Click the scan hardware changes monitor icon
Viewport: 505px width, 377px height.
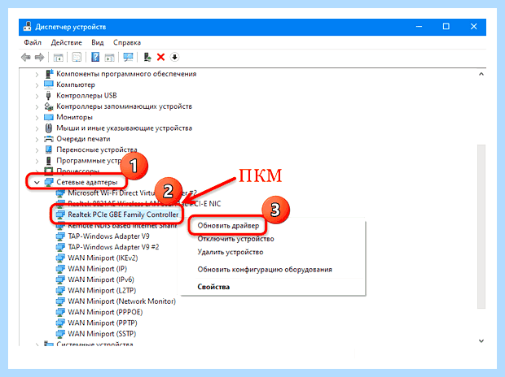point(128,57)
